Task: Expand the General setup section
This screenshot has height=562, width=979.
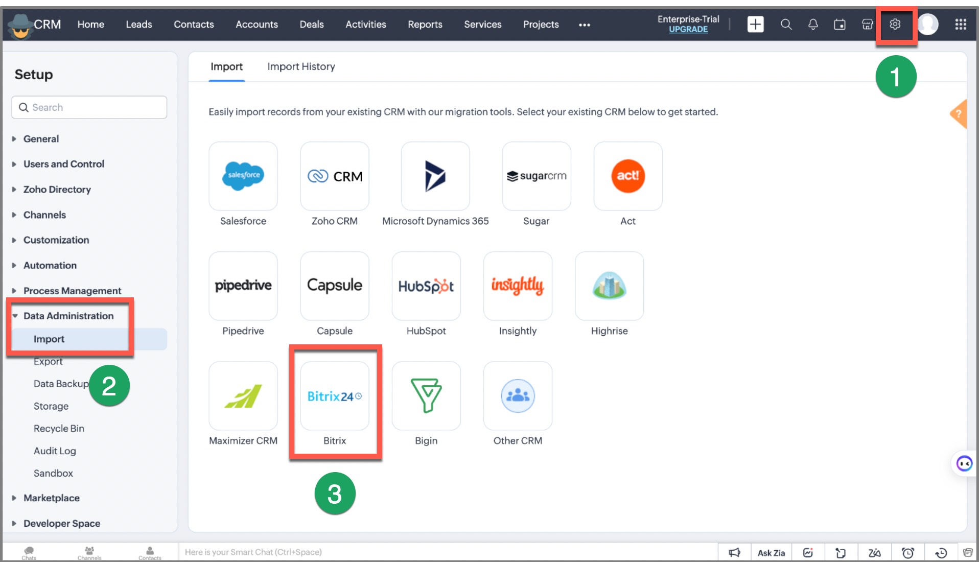Action: pyautogui.click(x=41, y=139)
